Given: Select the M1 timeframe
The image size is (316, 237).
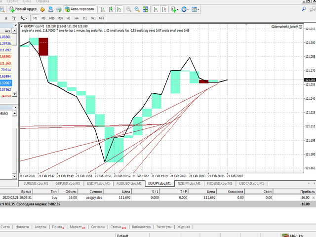Looking at the screenshot, I should pos(35,18).
